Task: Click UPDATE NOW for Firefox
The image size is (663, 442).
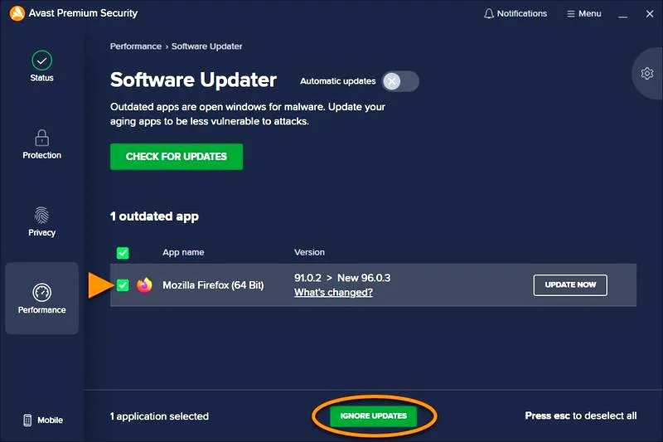Action: [570, 285]
